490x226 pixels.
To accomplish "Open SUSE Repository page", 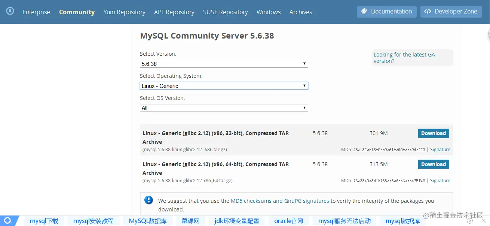I will click(x=226, y=12).
